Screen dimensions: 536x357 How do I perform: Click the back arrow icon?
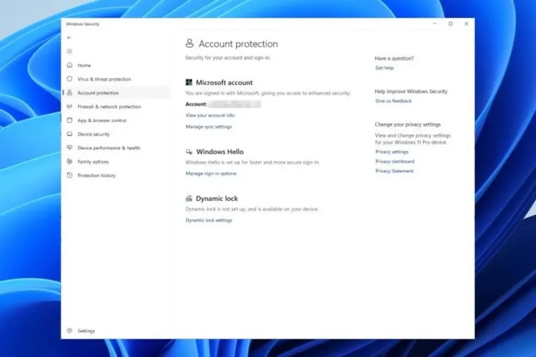click(70, 38)
